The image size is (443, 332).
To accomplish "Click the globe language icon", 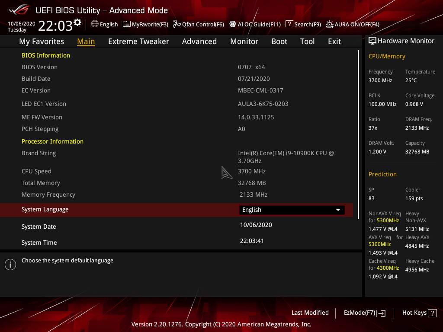I will point(95,24).
